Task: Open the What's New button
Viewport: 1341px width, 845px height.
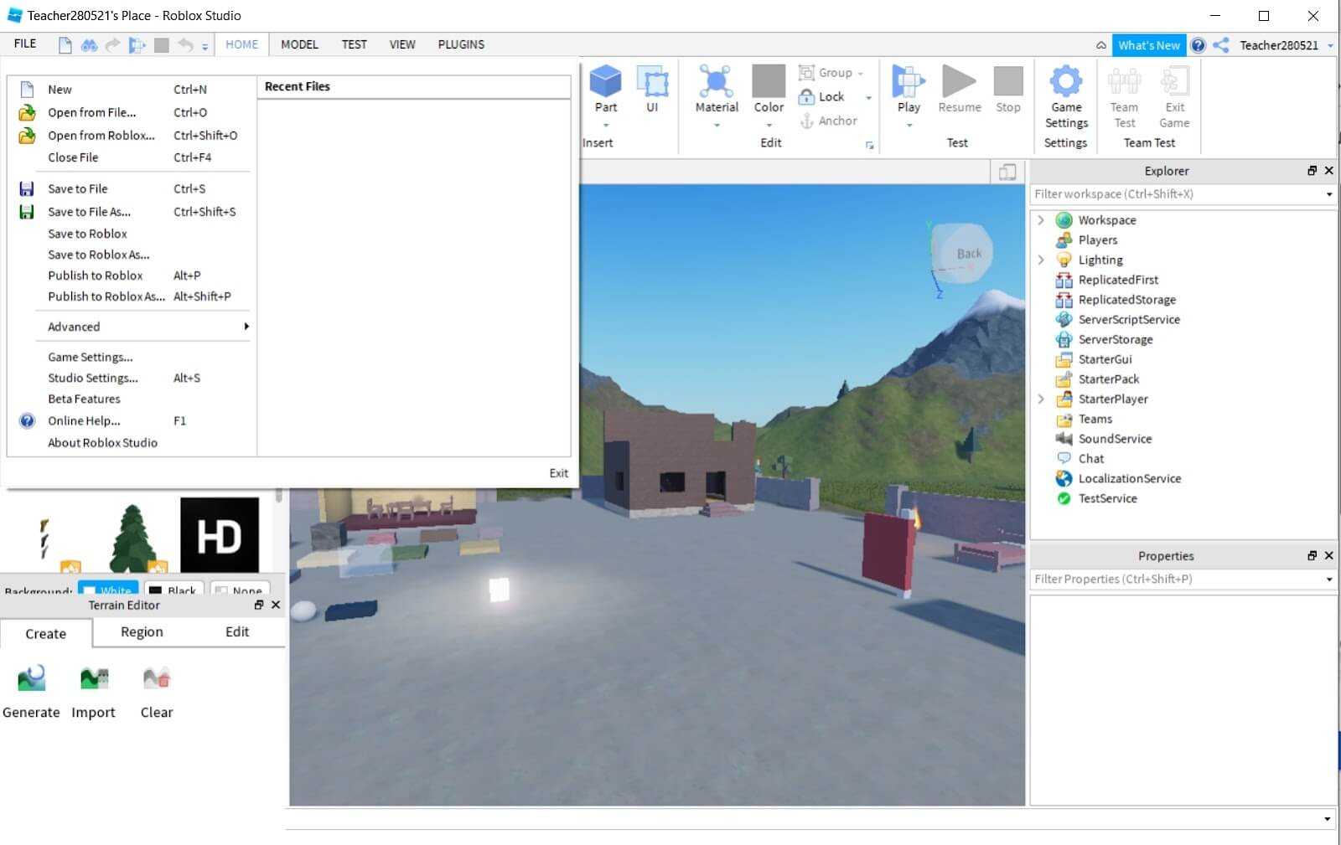Action: 1148,45
